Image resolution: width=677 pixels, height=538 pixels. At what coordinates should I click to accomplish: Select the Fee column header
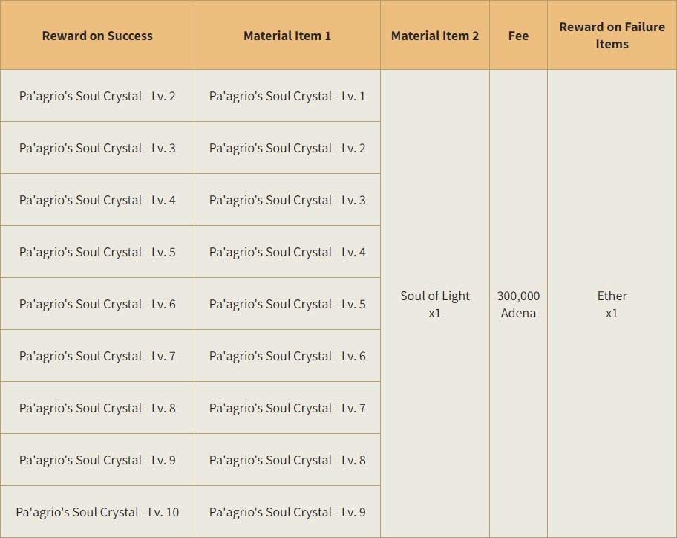(518, 36)
